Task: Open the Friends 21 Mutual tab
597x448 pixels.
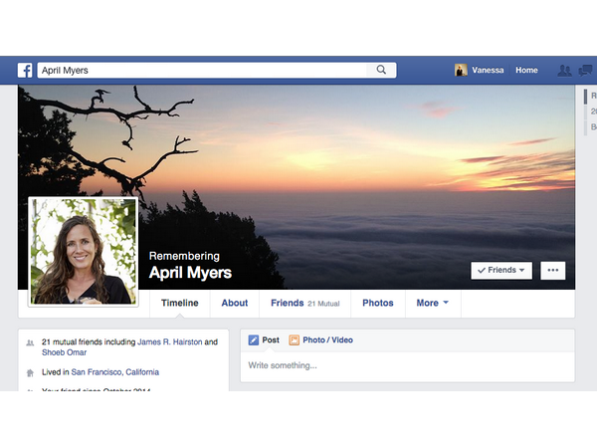Action: [x=305, y=304]
